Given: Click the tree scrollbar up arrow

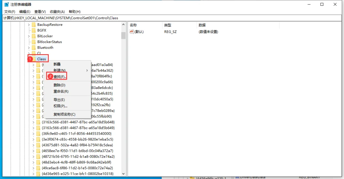Looking at the screenshot, I should pyautogui.click(x=123, y=25).
